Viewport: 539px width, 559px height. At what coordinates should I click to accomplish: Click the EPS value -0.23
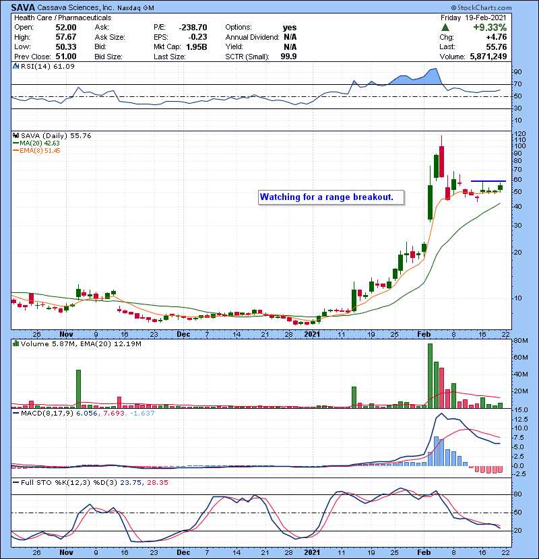tap(197, 37)
